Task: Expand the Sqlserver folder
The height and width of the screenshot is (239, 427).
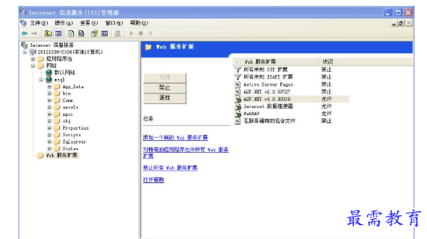Action: point(49,142)
